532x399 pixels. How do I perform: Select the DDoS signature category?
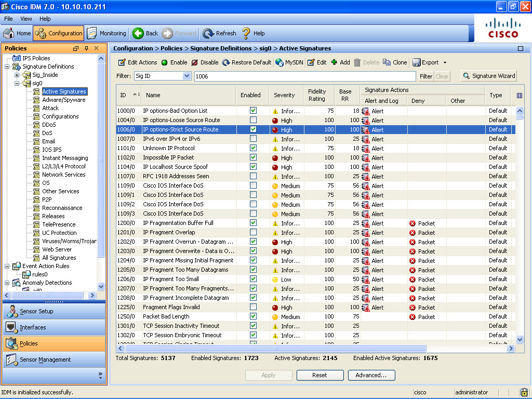point(49,125)
